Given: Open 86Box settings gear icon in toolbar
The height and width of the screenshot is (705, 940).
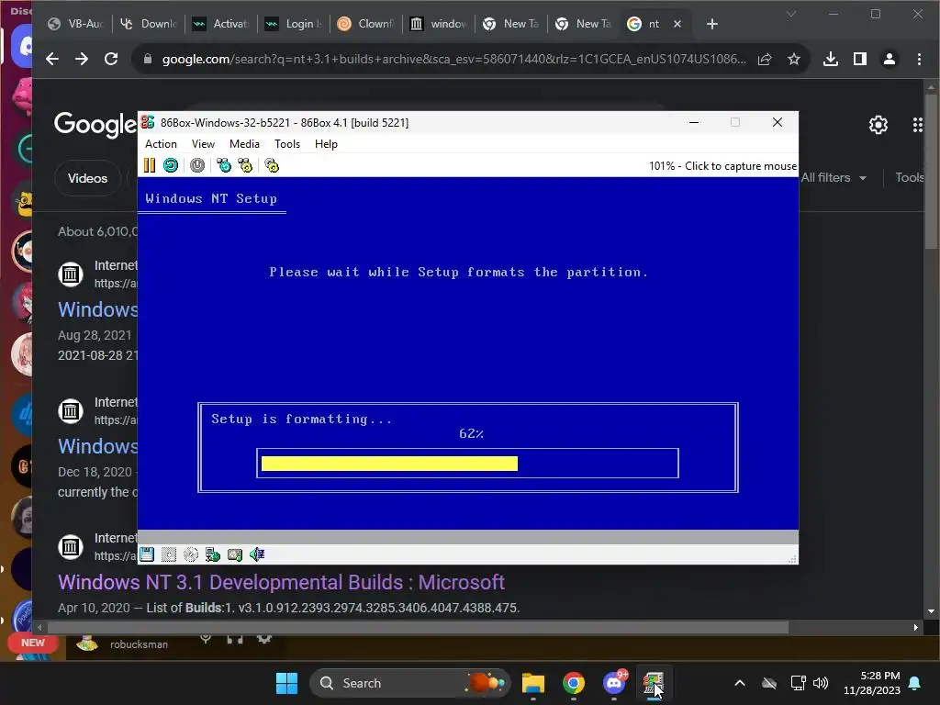Looking at the screenshot, I should coord(272,165).
